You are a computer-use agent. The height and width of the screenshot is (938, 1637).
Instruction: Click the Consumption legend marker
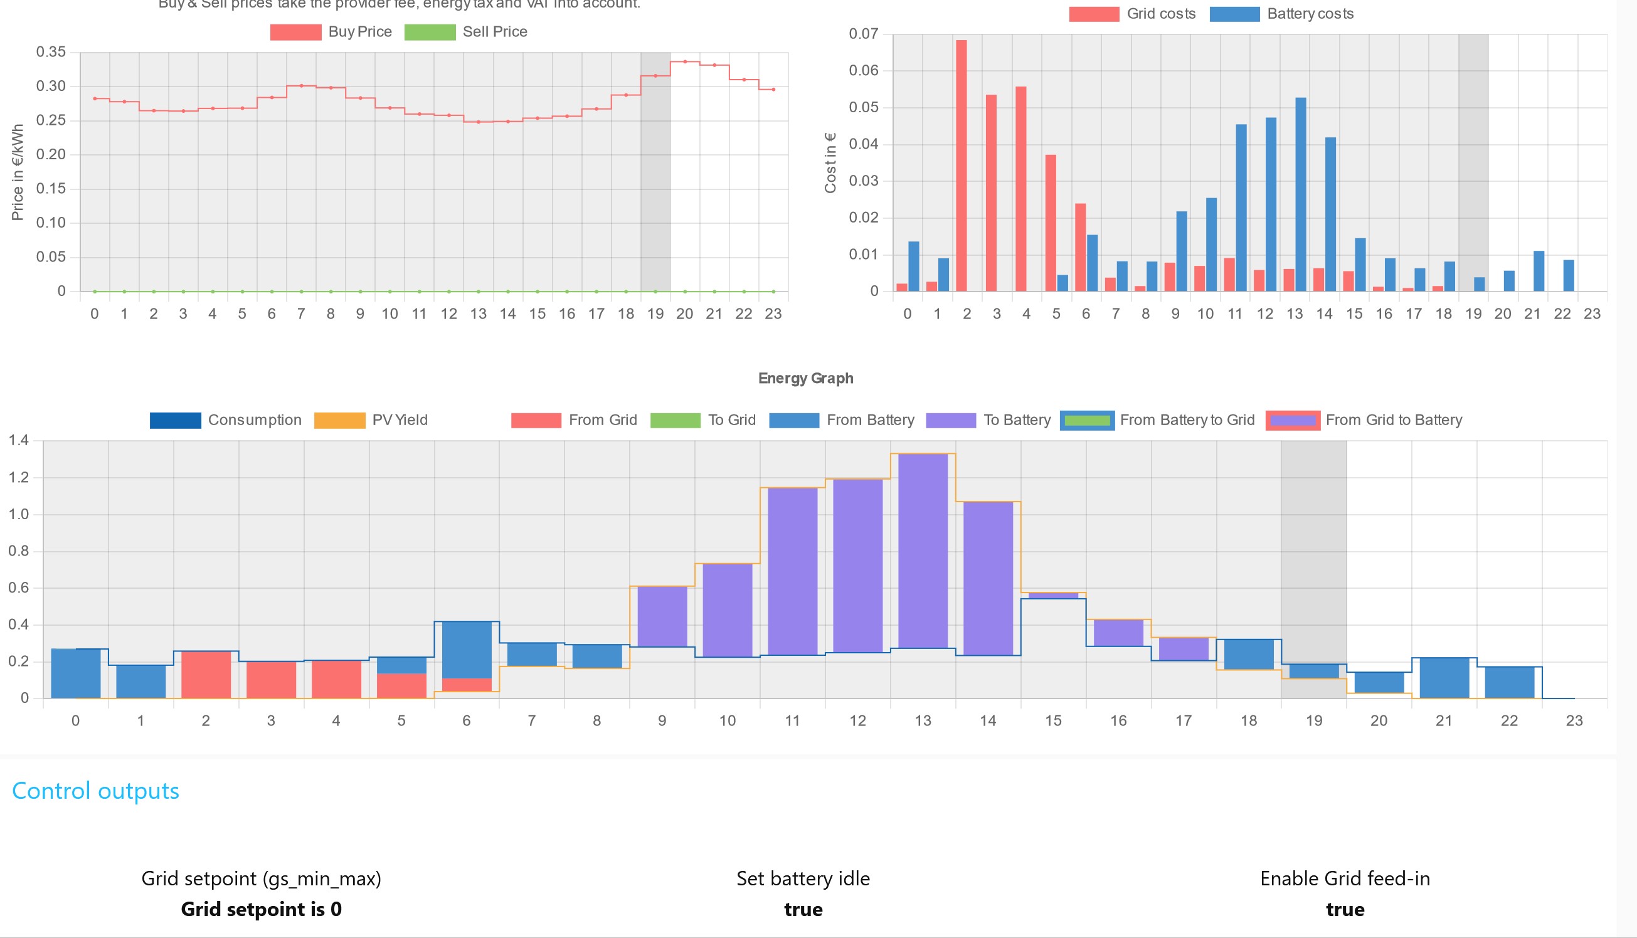pyautogui.click(x=175, y=419)
